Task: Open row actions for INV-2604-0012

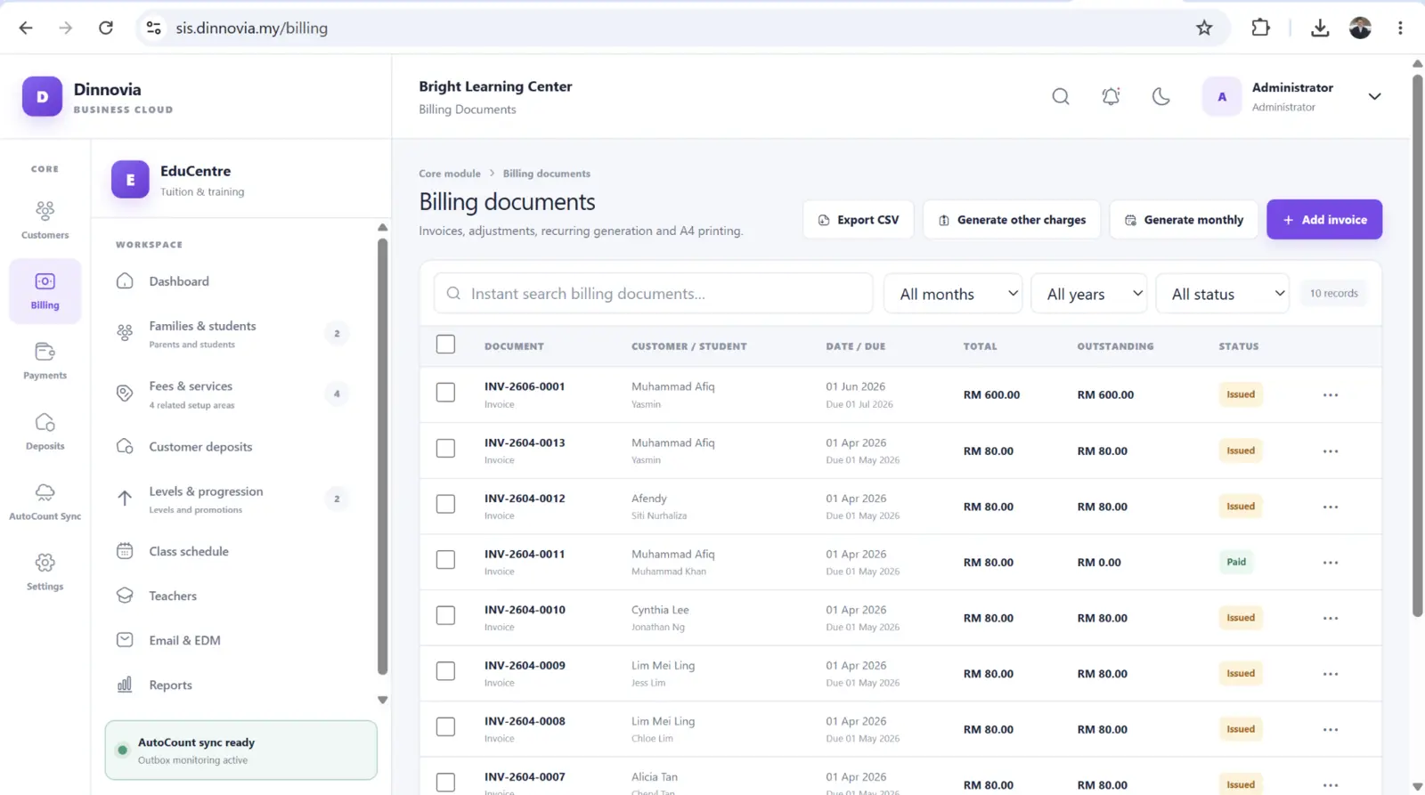Action: coord(1330,507)
